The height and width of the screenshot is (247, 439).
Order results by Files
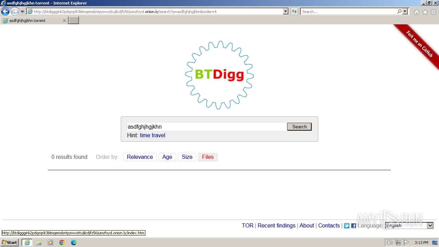point(208,157)
